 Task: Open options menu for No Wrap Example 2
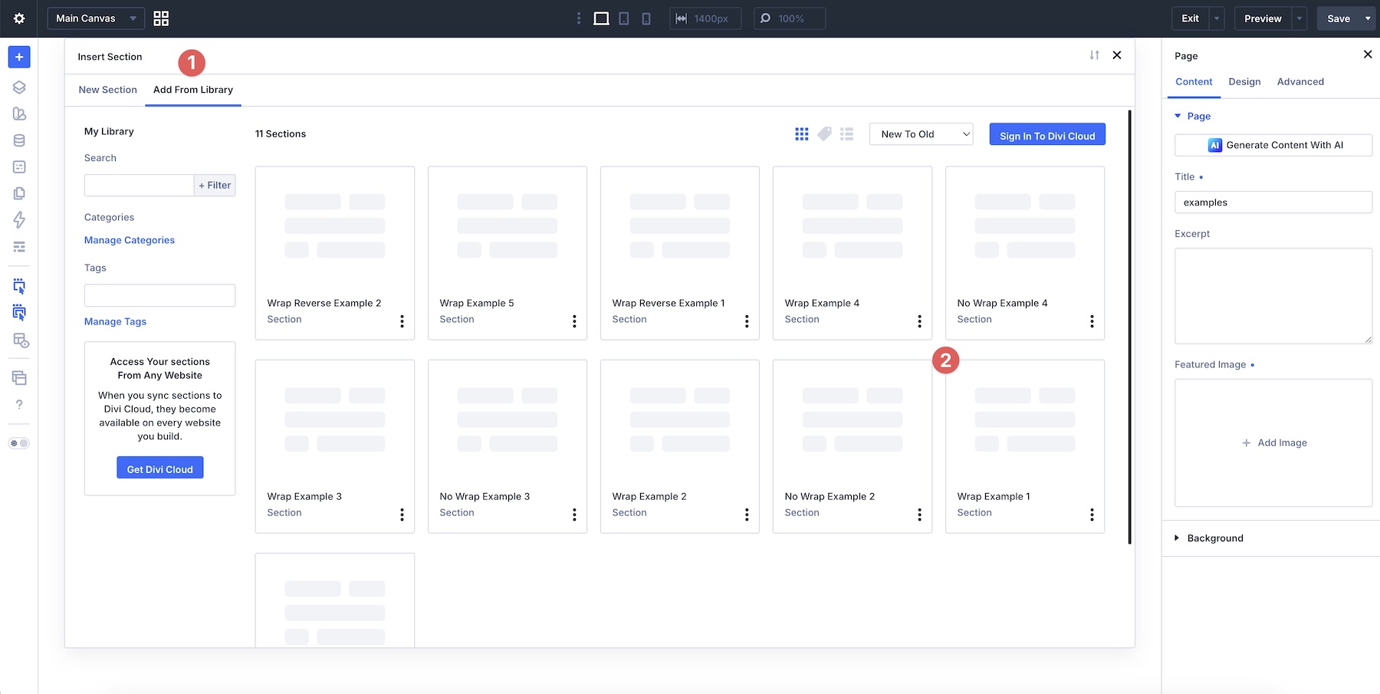point(919,515)
